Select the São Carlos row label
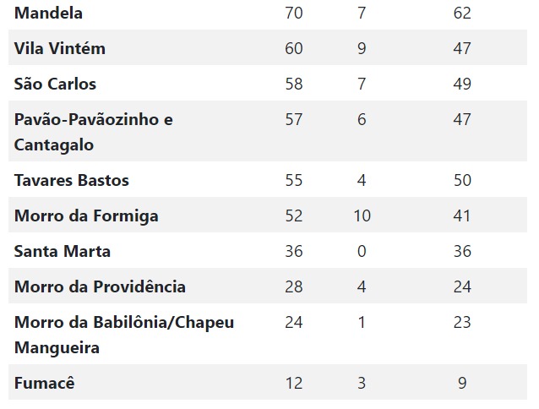539x409 pixels. click(55, 84)
